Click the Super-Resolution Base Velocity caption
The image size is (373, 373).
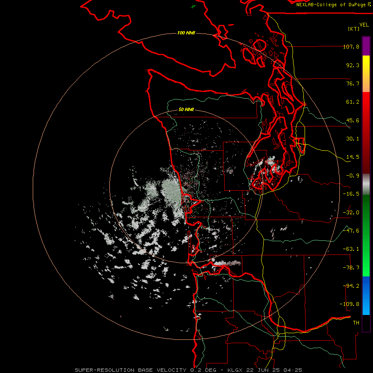tap(131, 370)
